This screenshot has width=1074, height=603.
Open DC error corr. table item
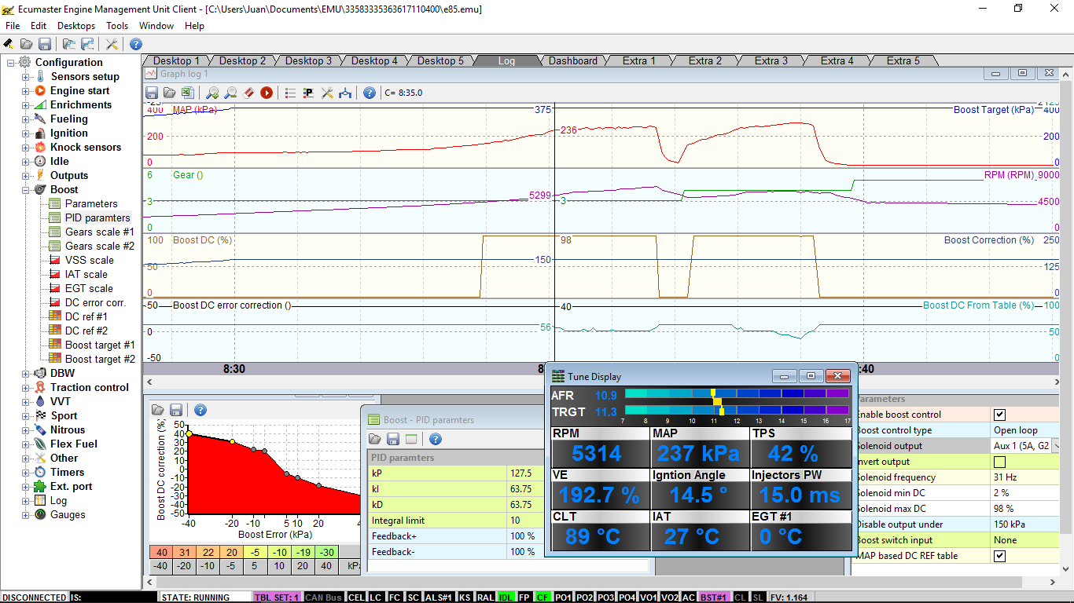[94, 302]
